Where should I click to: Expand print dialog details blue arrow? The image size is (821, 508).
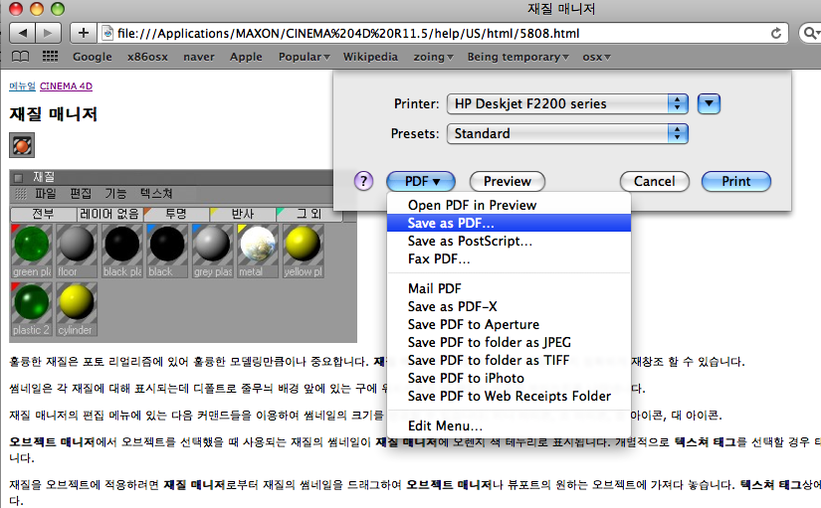click(x=709, y=103)
